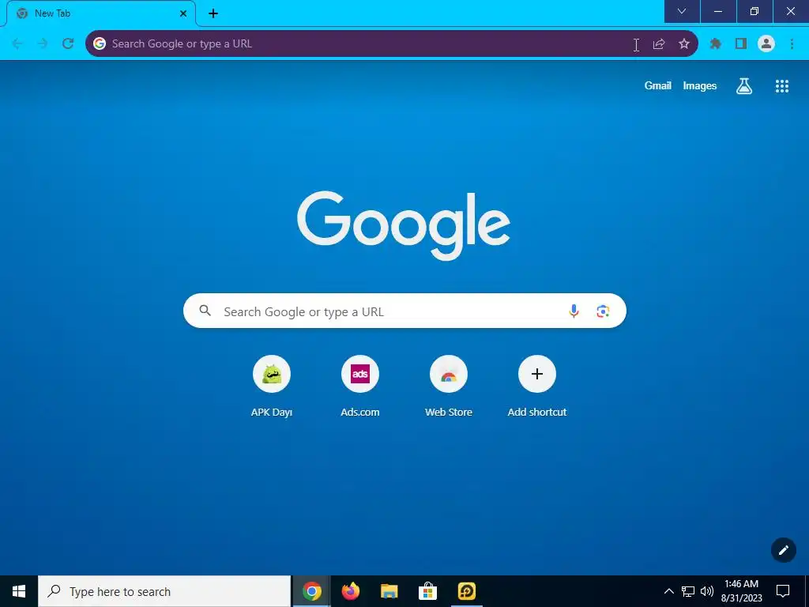This screenshot has height=607, width=809.
Task: Show hidden system tray icons
Action: (668, 591)
